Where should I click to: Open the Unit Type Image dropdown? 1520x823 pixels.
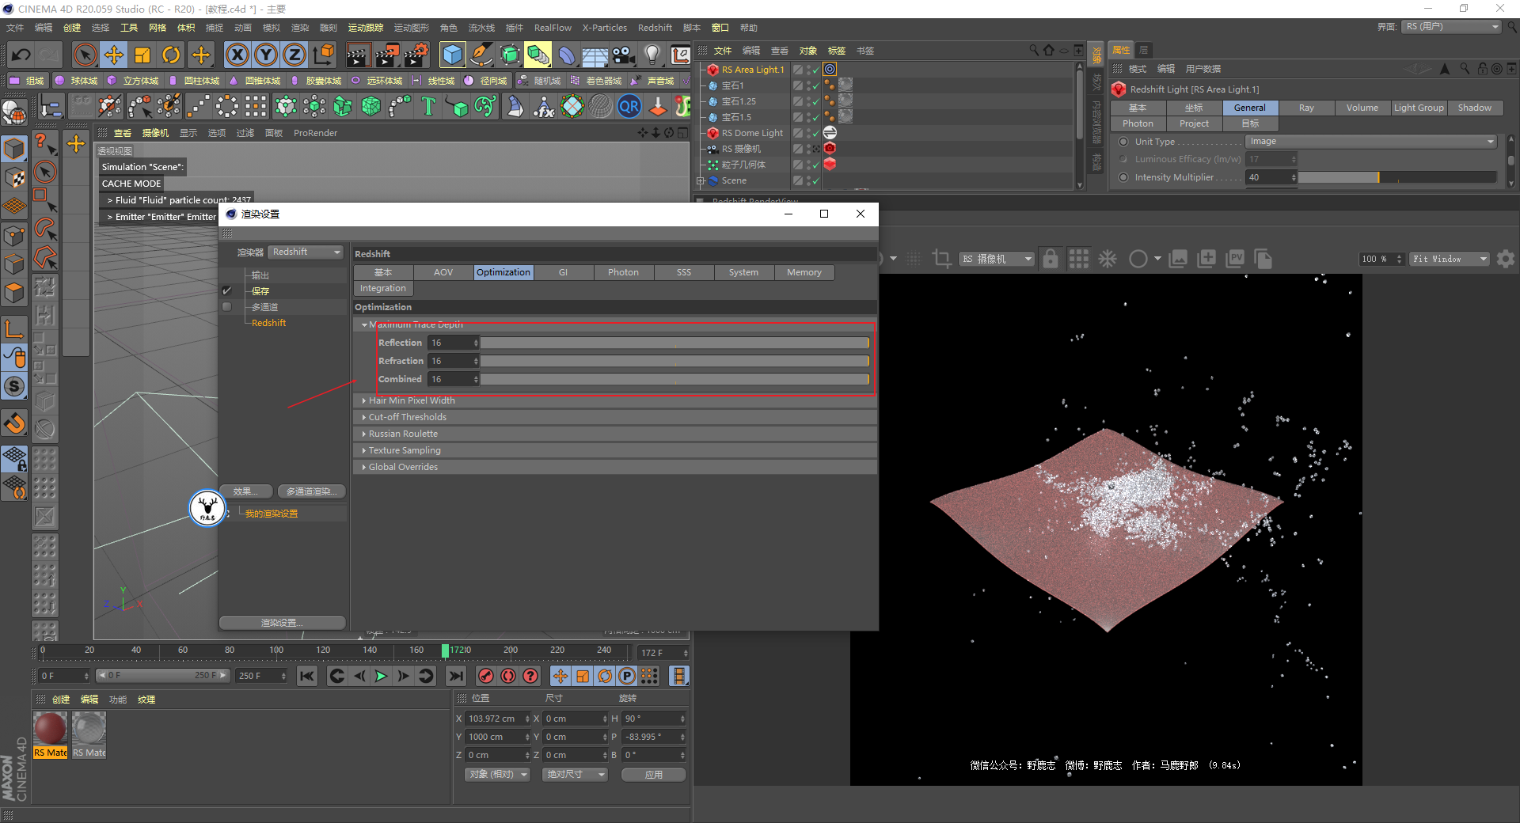click(1371, 142)
